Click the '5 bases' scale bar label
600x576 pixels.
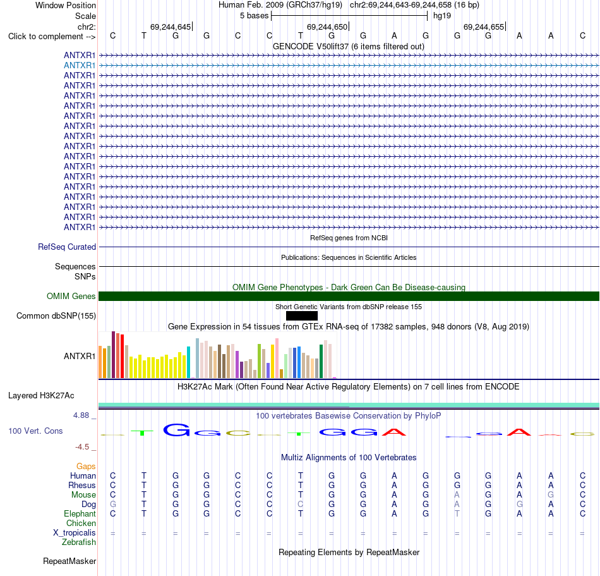click(x=254, y=16)
